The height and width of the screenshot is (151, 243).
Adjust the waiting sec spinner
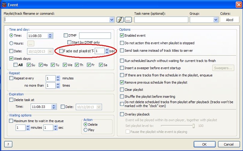pyautogui.click(x=56, y=128)
